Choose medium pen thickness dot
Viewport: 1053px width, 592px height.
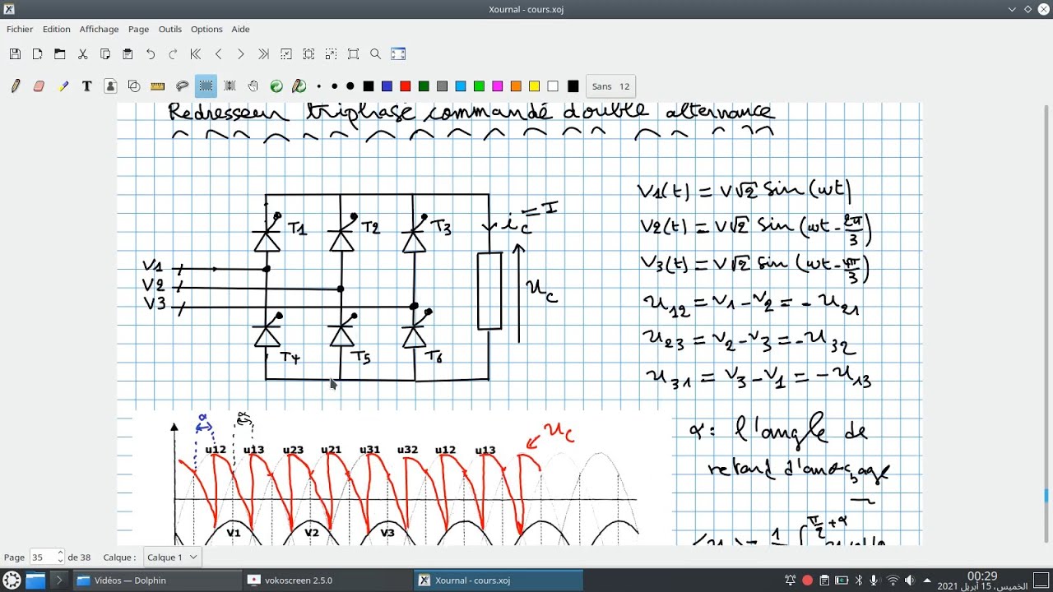[x=334, y=86]
